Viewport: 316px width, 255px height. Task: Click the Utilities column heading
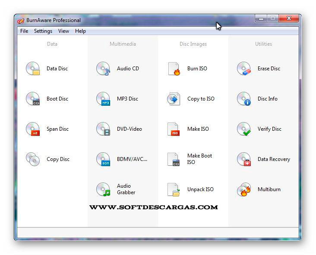pyautogui.click(x=263, y=44)
